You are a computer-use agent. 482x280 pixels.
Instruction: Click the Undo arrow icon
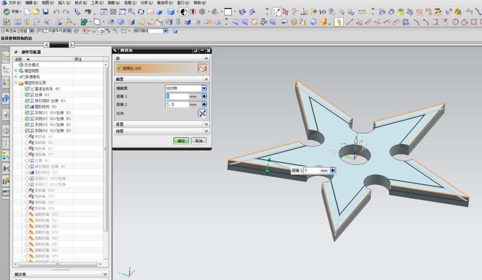pos(56,11)
